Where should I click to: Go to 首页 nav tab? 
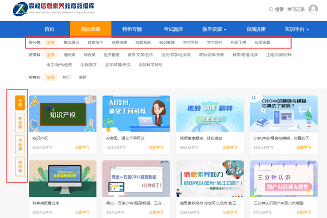pos(50,29)
